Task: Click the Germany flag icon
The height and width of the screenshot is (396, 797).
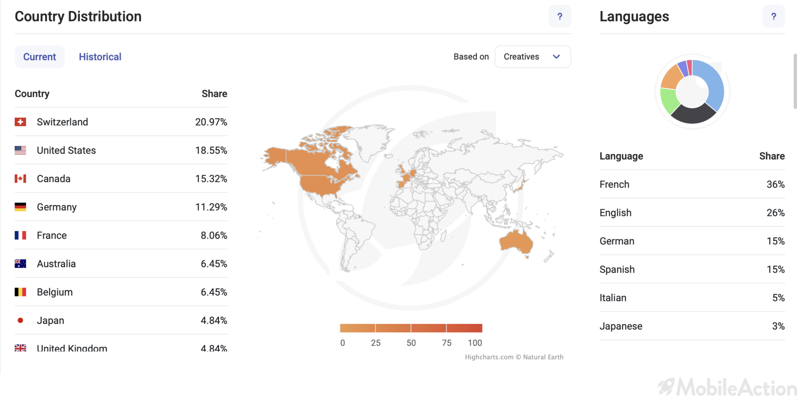Action: pyautogui.click(x=20, y=207)
